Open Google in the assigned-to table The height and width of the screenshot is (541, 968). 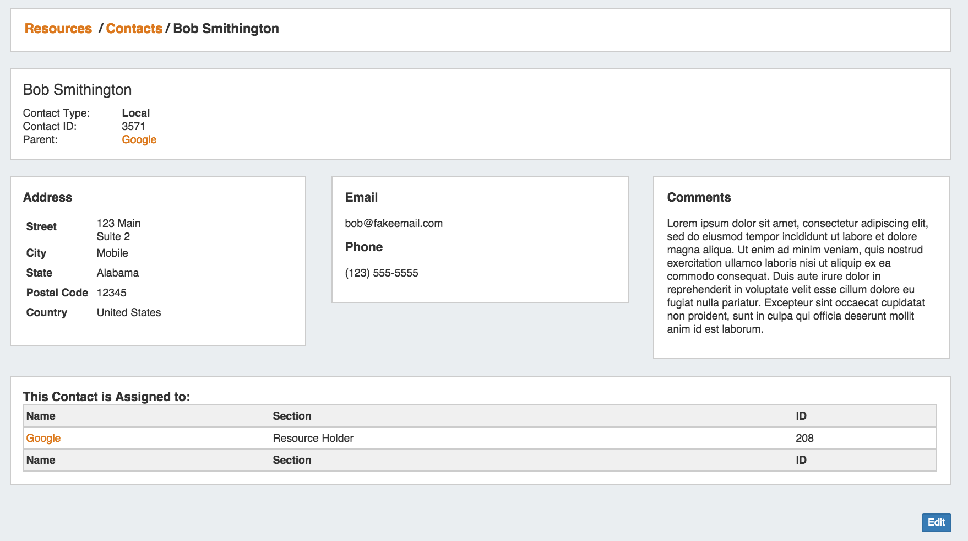click(43, 439)
